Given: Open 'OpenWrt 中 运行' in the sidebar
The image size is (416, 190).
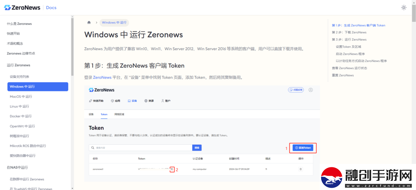Looking at the screenshot, I should pos(22,126).
